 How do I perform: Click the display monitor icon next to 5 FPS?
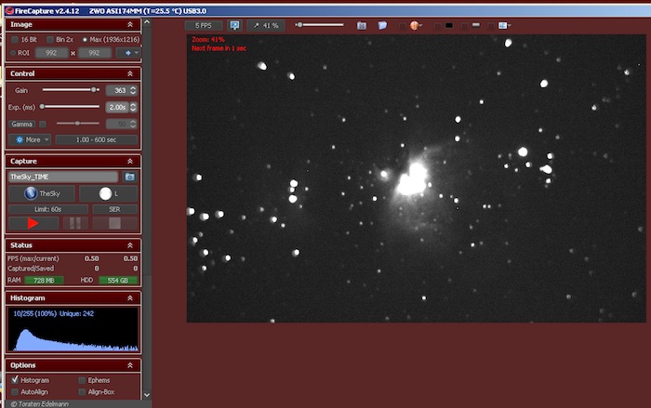tap(234, 25)
